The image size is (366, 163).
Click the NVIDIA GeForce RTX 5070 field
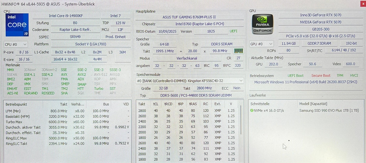tap(321, 22)
